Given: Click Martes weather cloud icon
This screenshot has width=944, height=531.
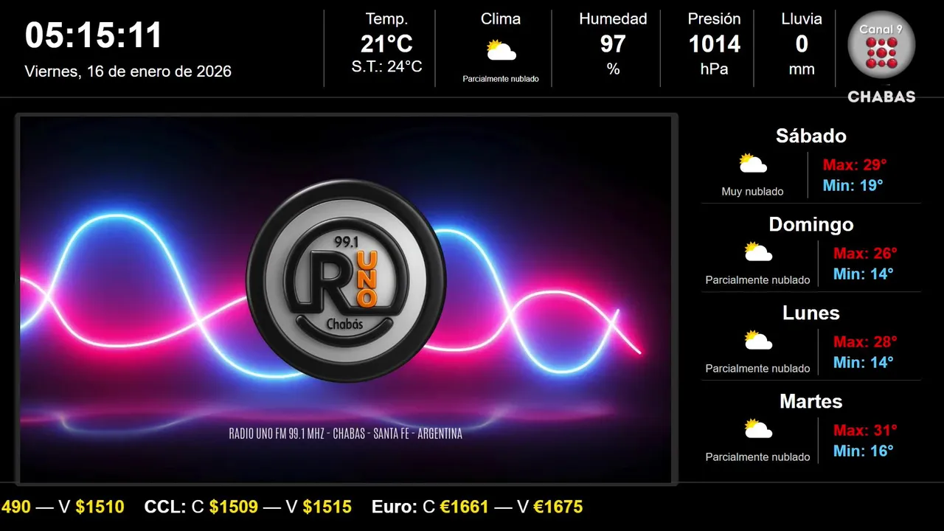Looking at the screenshot, I should coord(758,429).
